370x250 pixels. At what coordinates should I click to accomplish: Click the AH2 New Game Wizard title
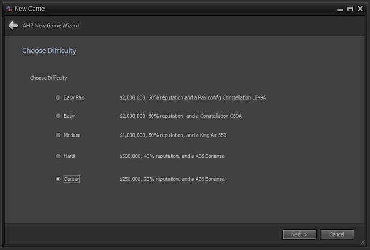[x=50, y=26]
